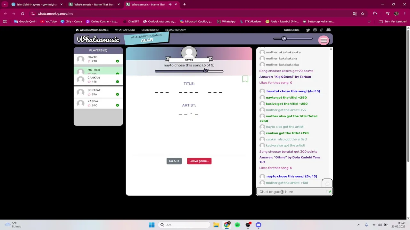Viewport: 410px width, 230px height.
Task: Click the SUBSCRIBE link
Action: click(292, 30)
